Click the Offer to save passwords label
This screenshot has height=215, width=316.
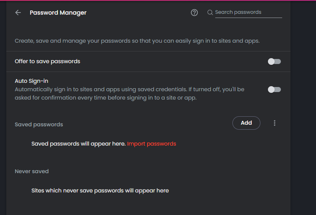(47, 61)
